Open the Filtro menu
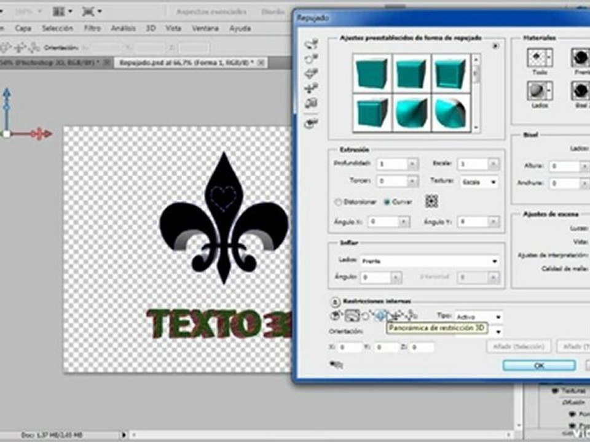Viewport: 590px width, 442px height. point(92,28)
